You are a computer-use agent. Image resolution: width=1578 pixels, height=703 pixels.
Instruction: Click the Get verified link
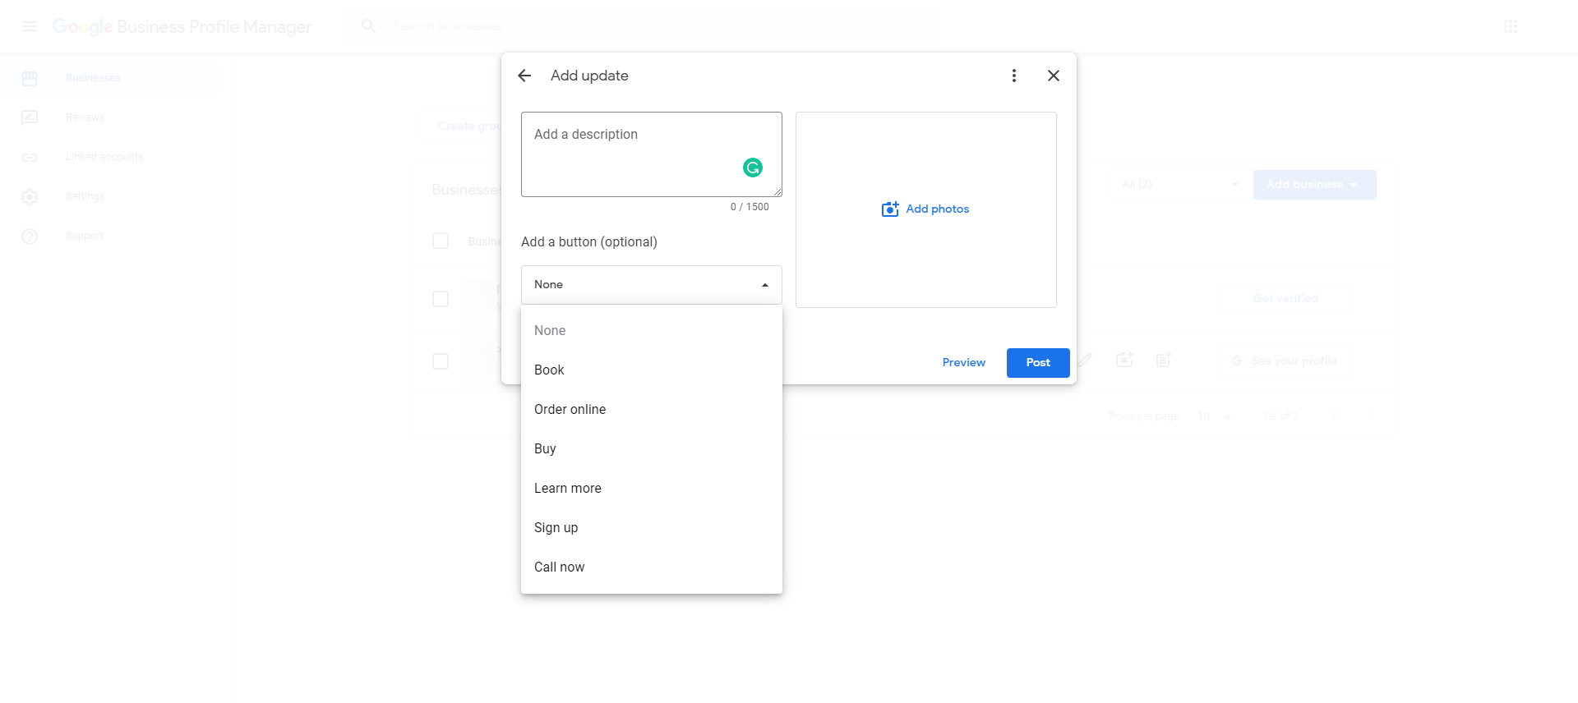(1285, 298)
